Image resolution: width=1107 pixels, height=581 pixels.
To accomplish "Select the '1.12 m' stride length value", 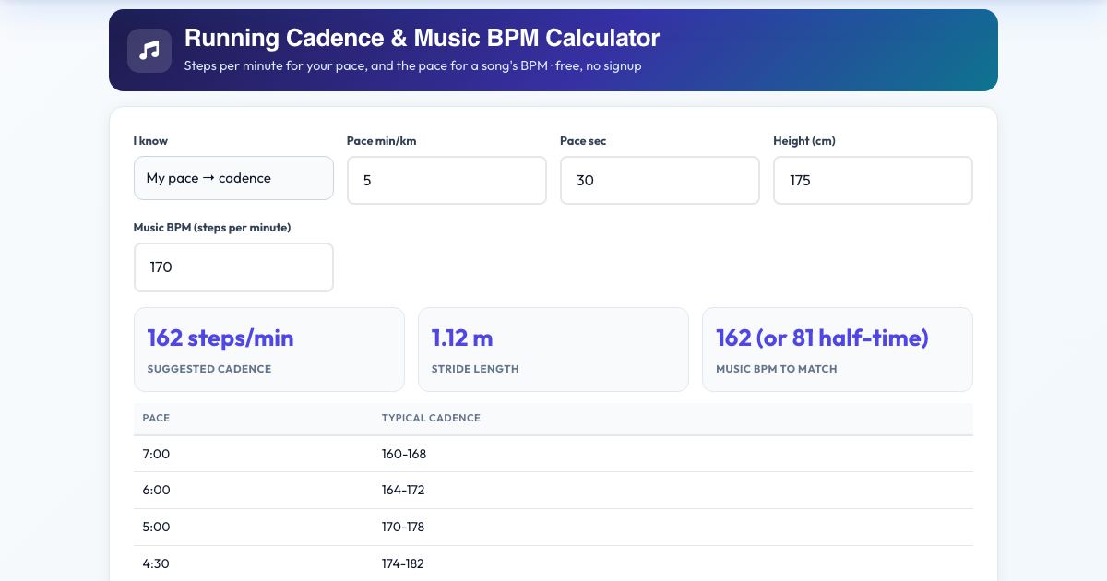I will [462, 338].
